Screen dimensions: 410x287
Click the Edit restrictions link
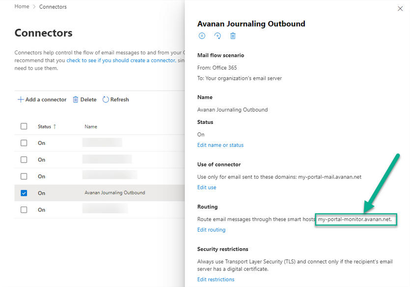(x=216, y=280)
